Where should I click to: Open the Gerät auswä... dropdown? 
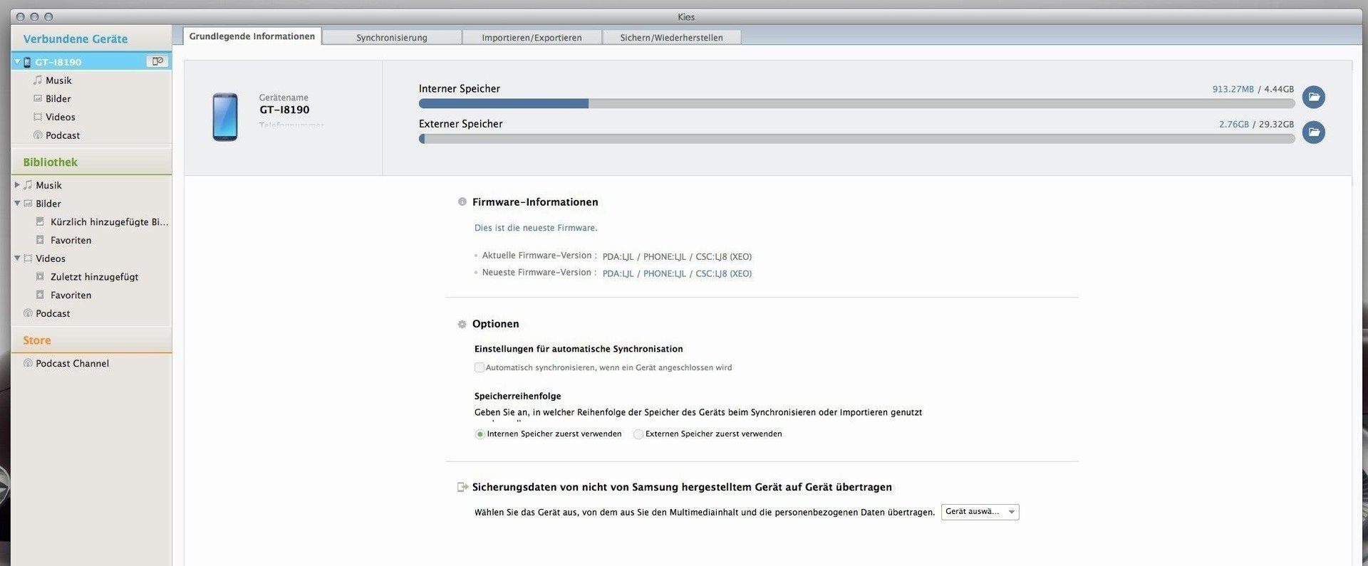pyautogui.click(x=980, y=512)
